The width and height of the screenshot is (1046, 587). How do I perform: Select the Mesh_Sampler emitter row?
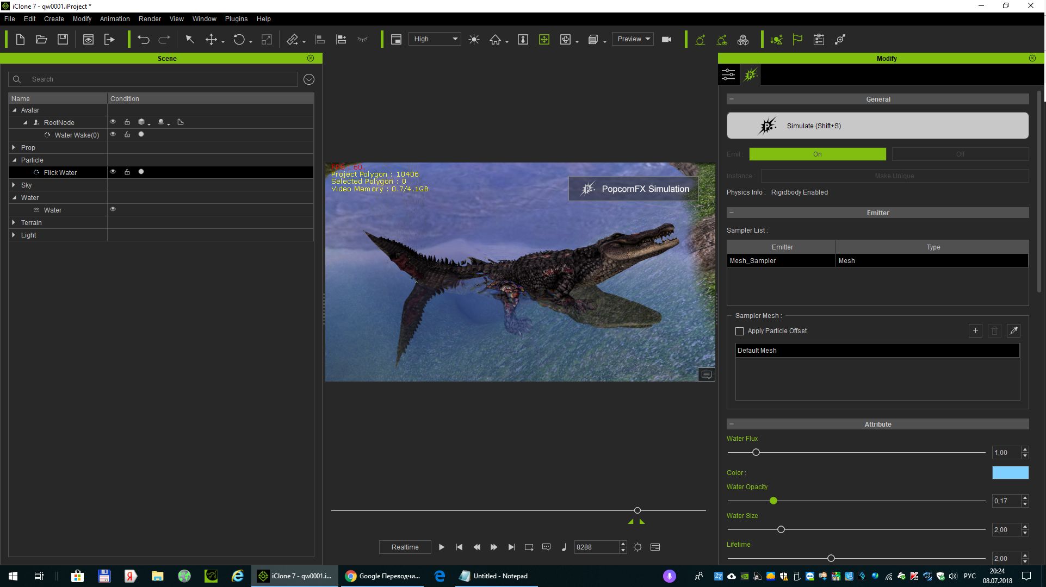coord(877,261)
